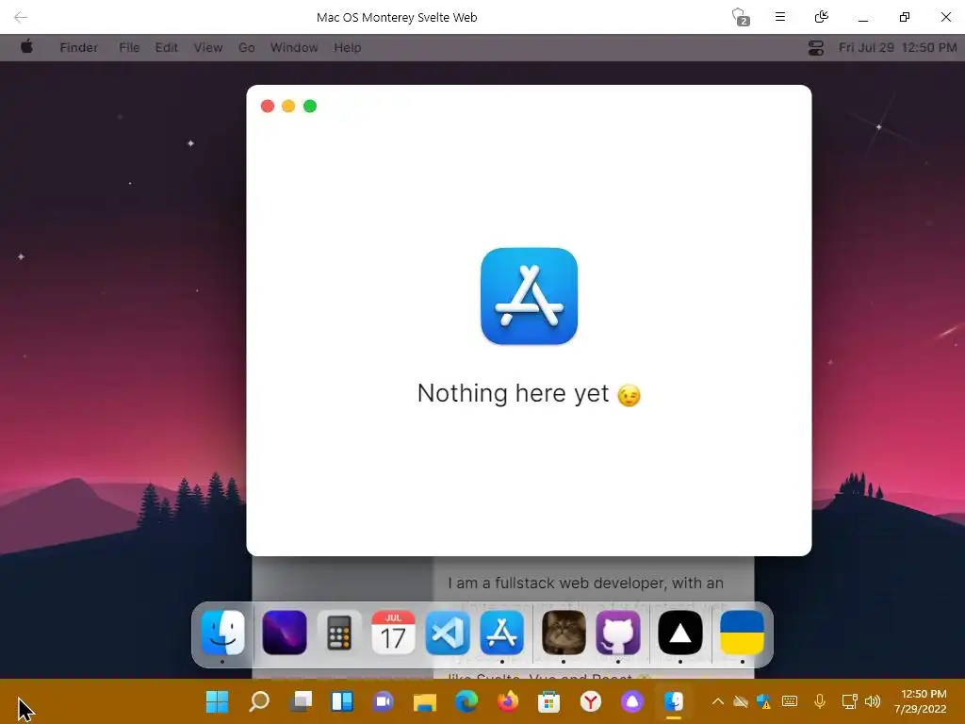Close the App Store window with red button

[x=268, y=106]
